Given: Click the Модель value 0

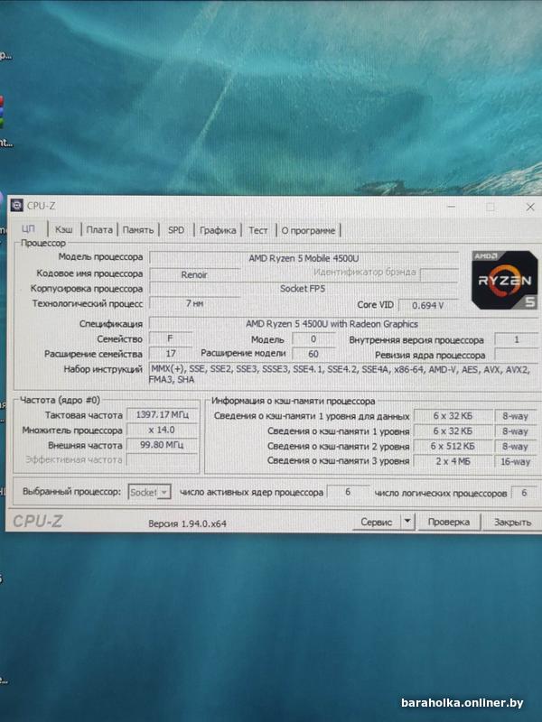Looking at the screenshot, I should (x=313, y=339).
